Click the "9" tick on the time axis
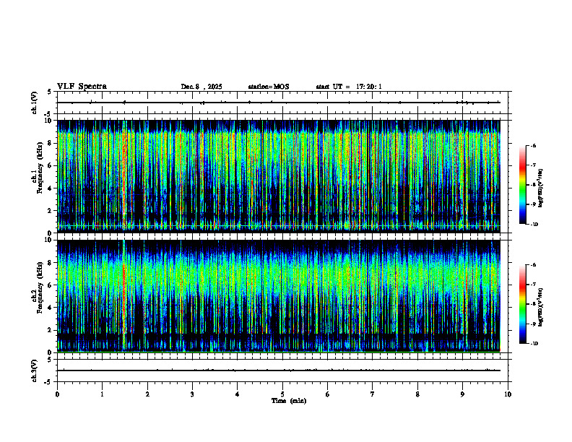Image resolution: width=572 pixels, height=442 pixels. (x=462, y=394)
